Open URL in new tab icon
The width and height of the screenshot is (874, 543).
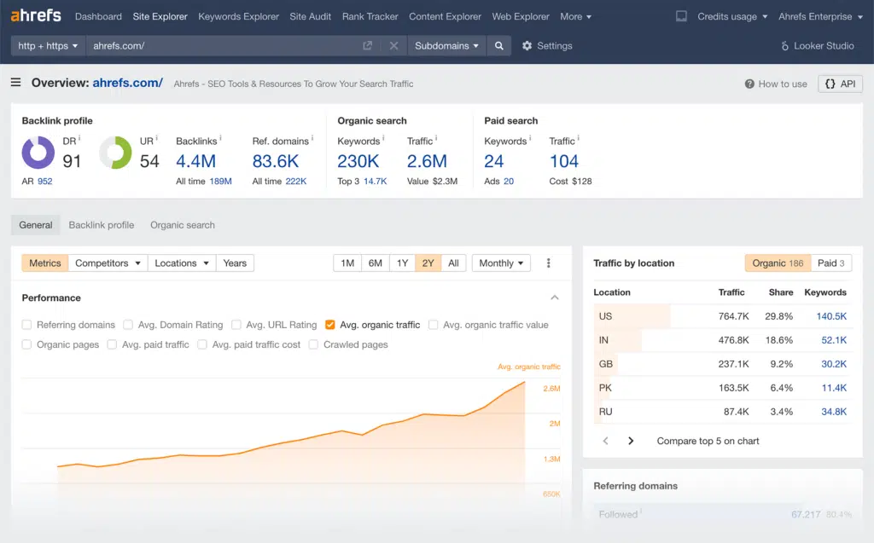[x=368, y=46]
